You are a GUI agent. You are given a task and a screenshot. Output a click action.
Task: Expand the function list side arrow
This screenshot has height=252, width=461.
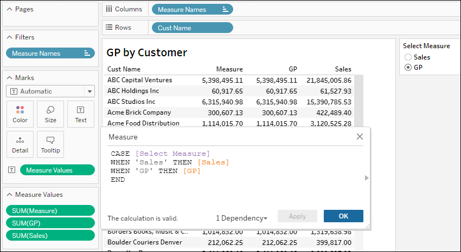click(x=367, y=177)
